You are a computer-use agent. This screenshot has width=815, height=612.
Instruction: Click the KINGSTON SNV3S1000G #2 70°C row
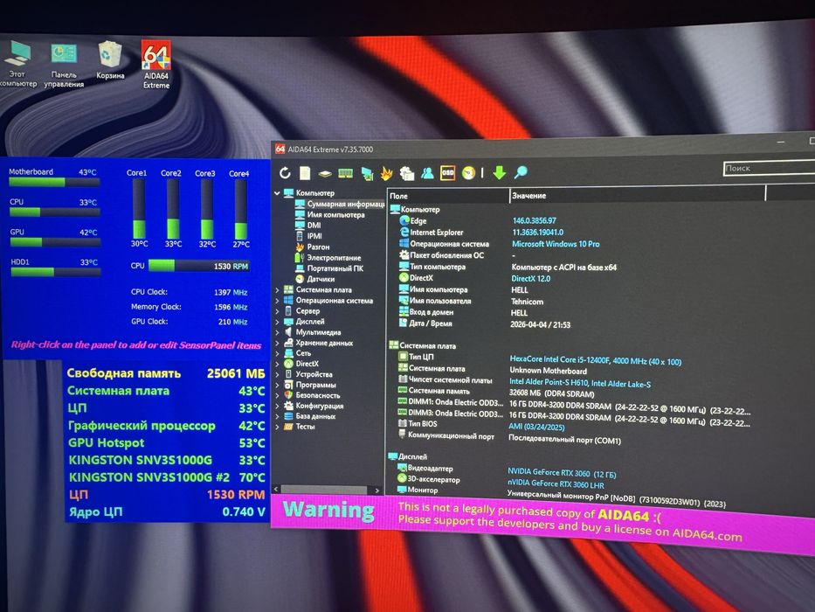tap(167, 477)
